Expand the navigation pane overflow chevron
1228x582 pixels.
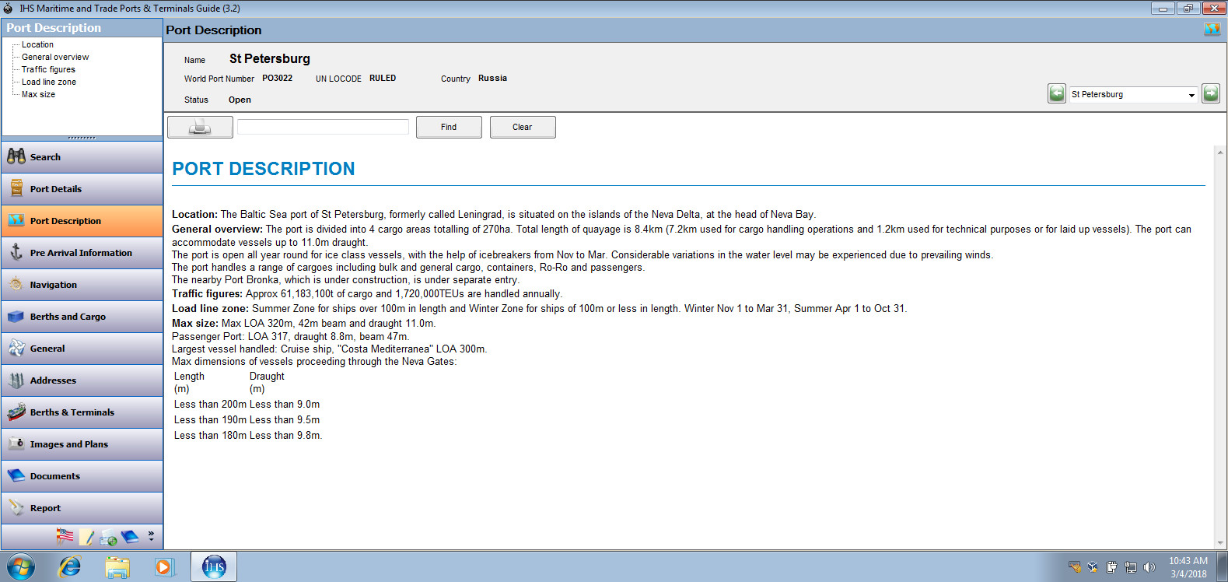click(x=151, y=536)
